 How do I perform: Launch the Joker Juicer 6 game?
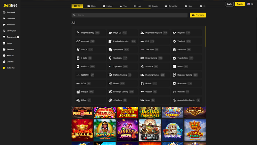point(128,130)
